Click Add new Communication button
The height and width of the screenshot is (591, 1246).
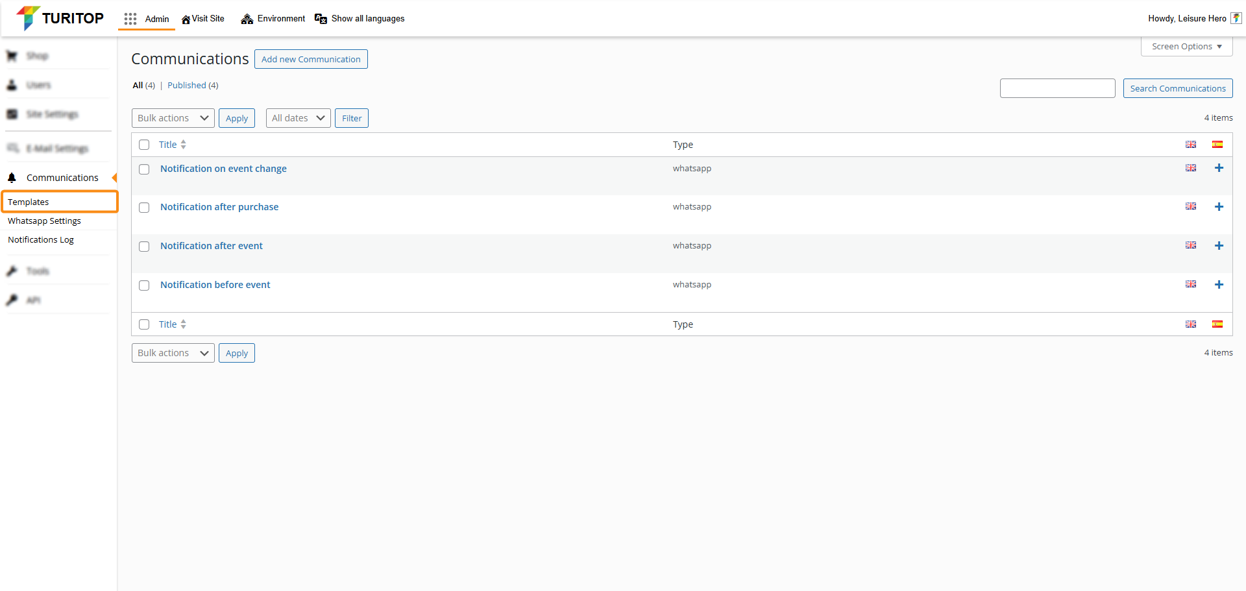(311, 59)
